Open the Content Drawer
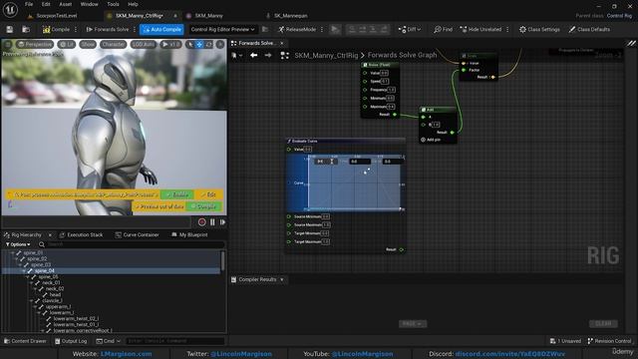Screen dimensions: 638x359 click(25, 341)
